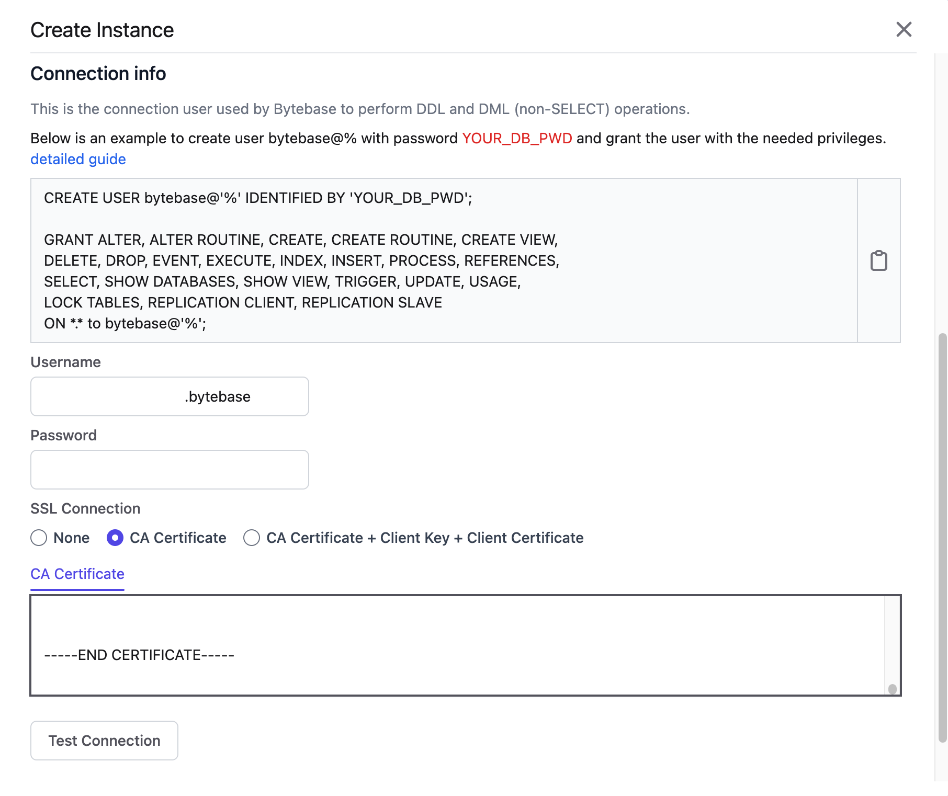The width and height of the screenshot is (948, 796).
Task: Click into the Username field
Action: (x=170, y=396)
